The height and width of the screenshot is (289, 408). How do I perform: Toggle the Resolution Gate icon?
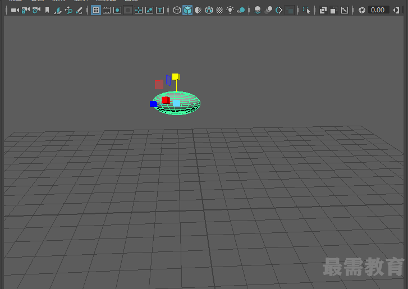(x=117, y=10)
